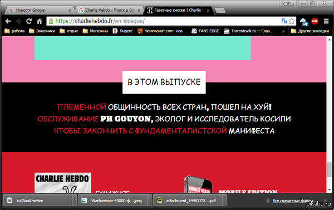Go back to the previous page
Viewport: 334px width, 210px height.
pos(8,21)
